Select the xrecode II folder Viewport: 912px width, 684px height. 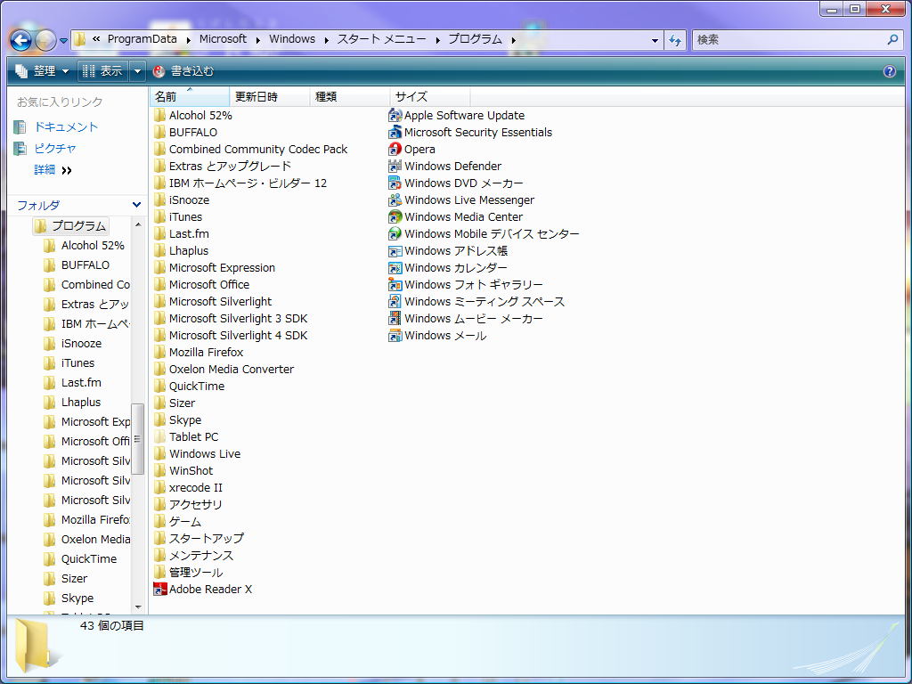tap(188, 487)
